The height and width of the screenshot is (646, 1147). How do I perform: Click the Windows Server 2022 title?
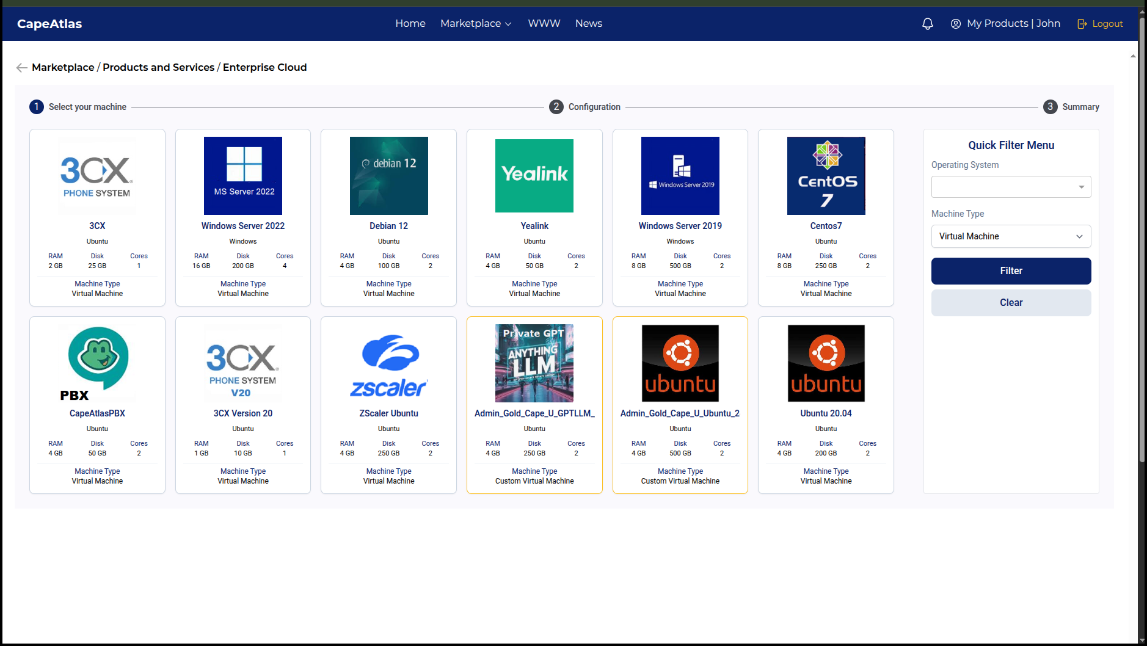pyautogui.click(x=243, y=226)
